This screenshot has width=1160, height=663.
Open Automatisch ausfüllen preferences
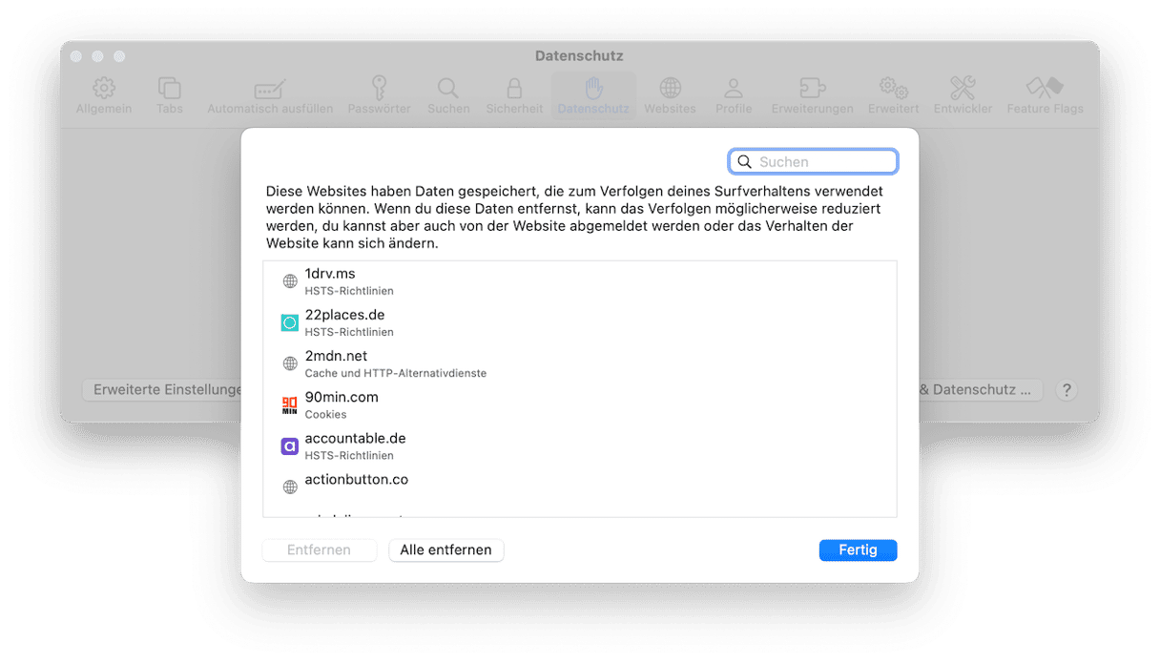click(x=270, y=96)
